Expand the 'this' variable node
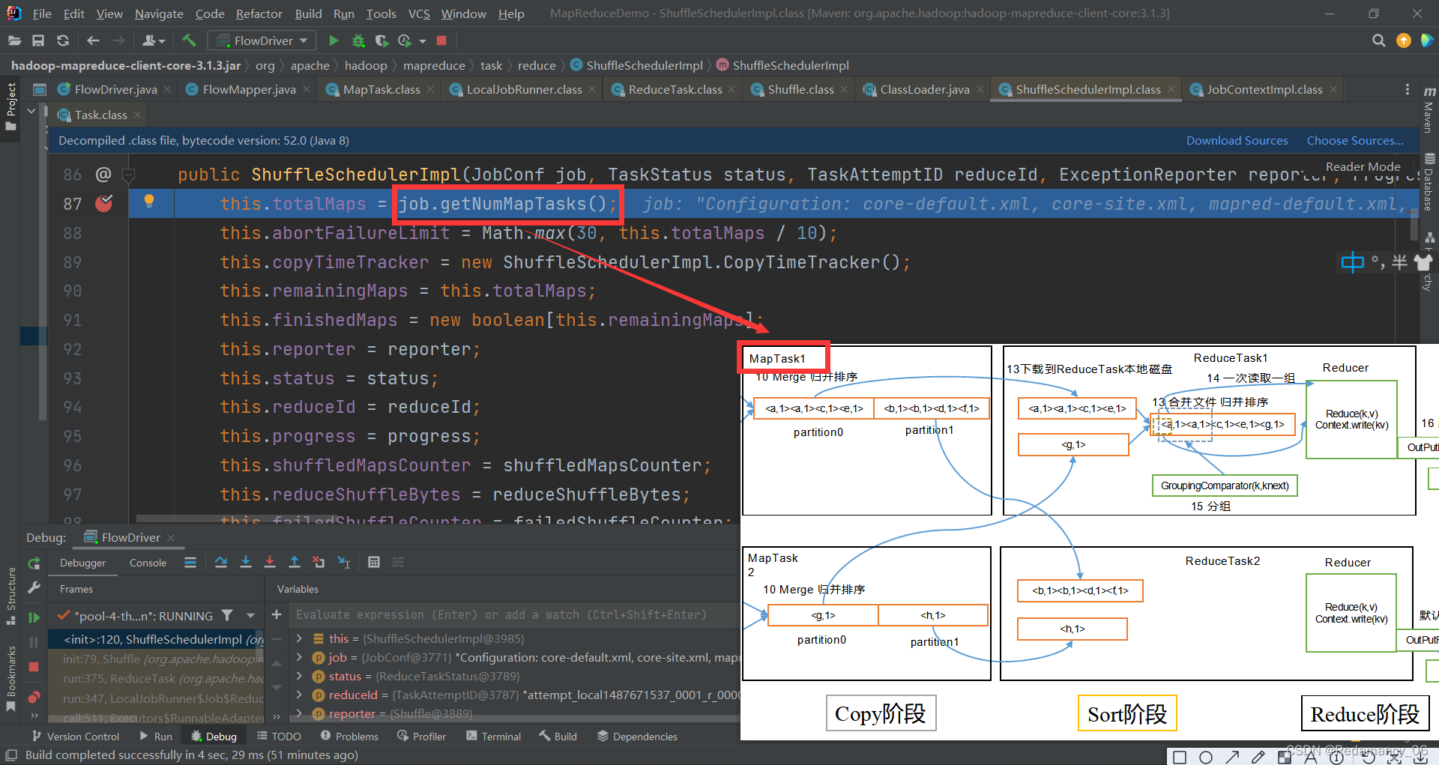The height and width of the screenshot is (765, 1439). (x=299, y=638)
